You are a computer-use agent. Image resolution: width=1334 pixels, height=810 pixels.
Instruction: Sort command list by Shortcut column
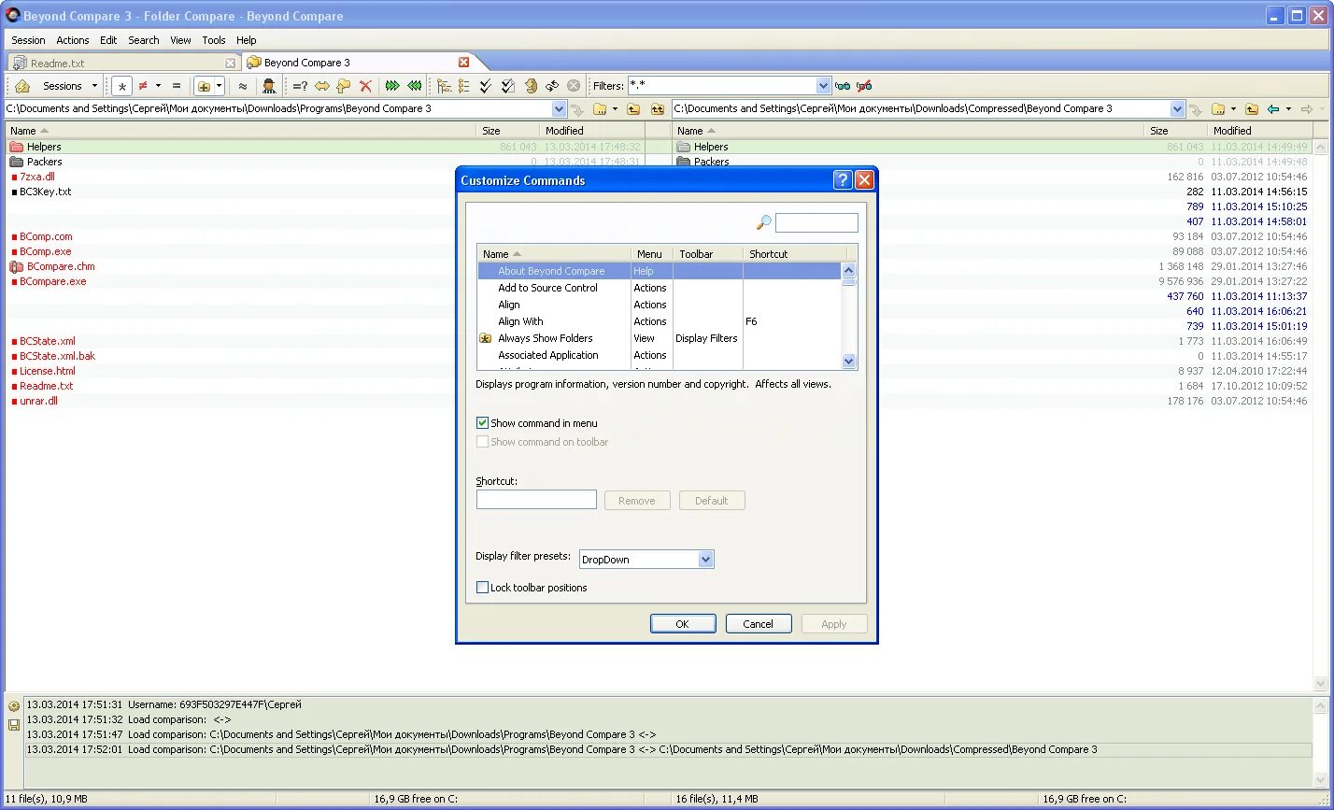click(x=795, y=254)
